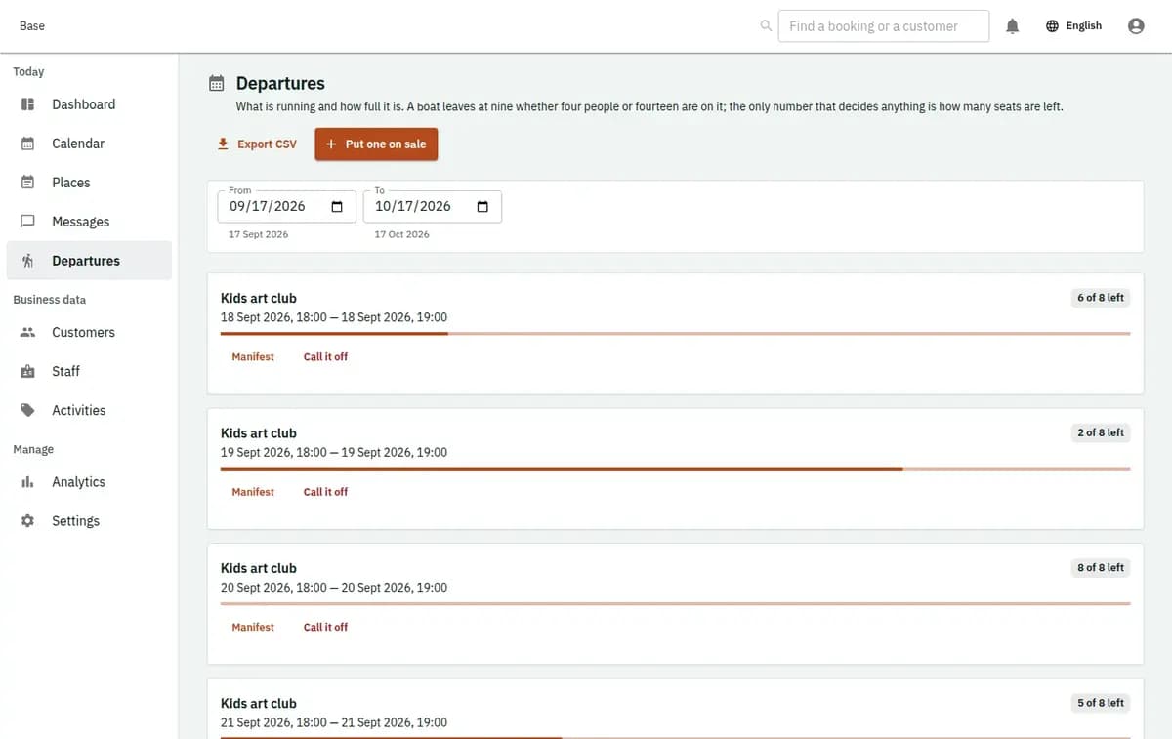Viewport: 1172px width, 739px height.
Task: Open Manifest for 20 Sept Kids art club
Action: pyautogui.click(x=253, y=627)
